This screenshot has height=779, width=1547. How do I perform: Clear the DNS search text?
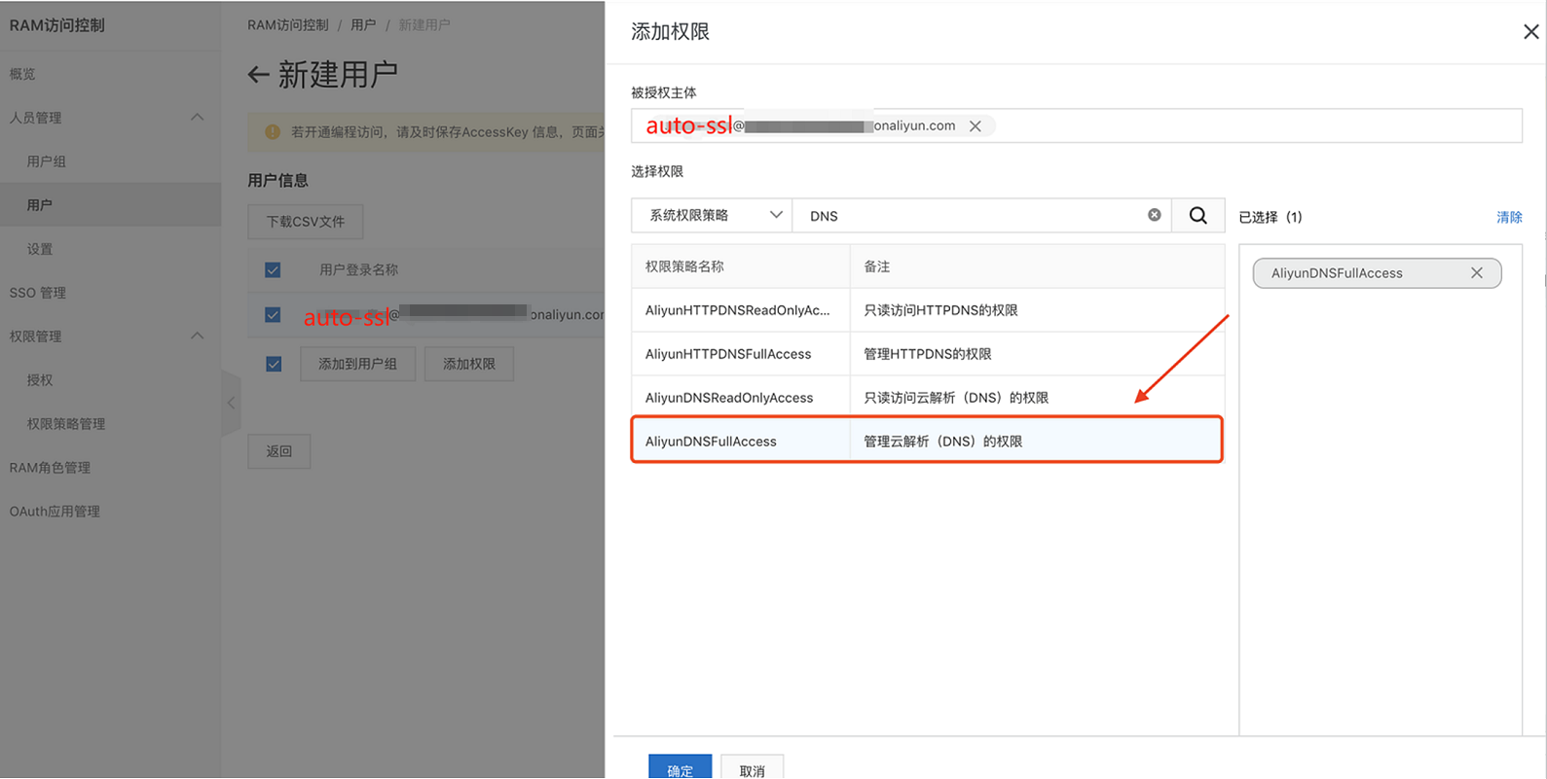coord(1154,215)
